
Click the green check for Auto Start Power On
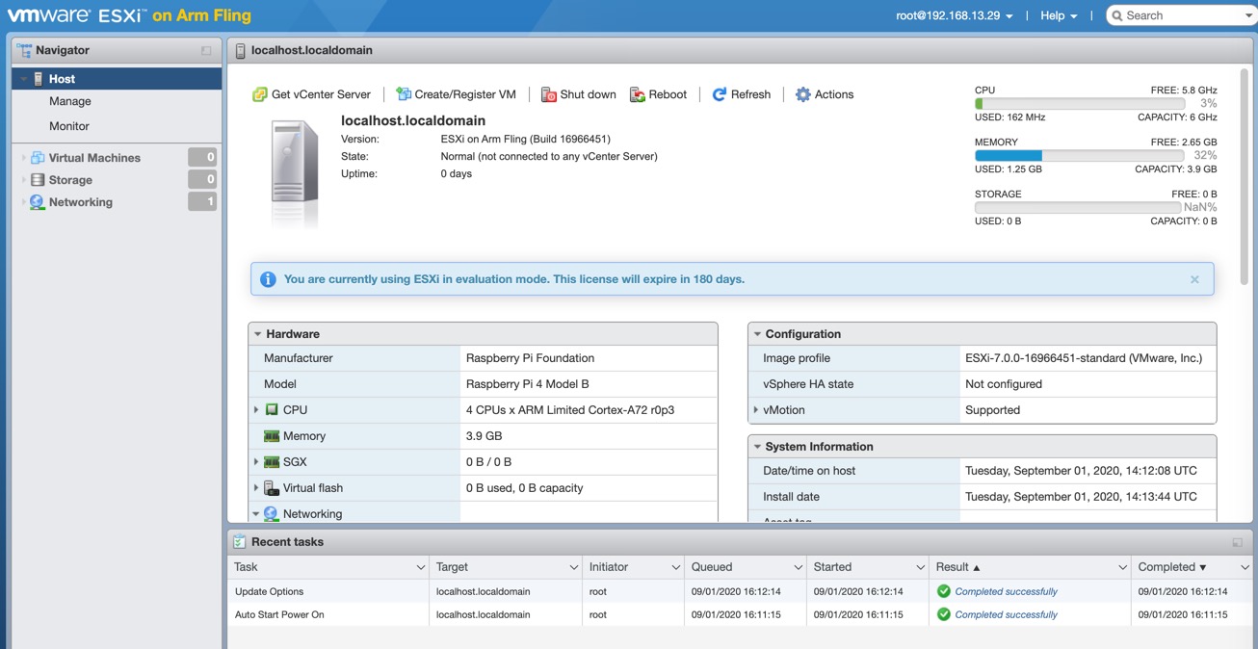(x=944, y=614)
